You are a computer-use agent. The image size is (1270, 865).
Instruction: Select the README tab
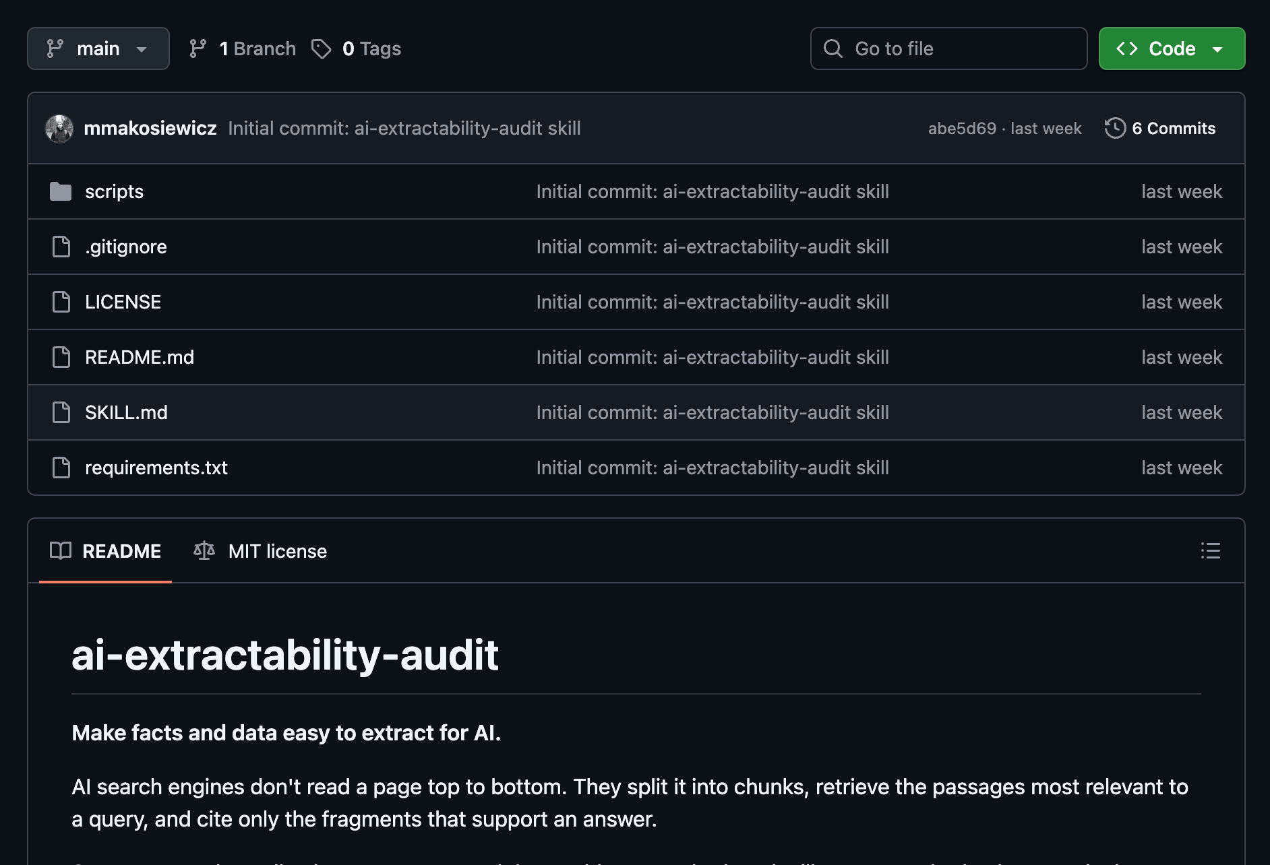(x=106, y=551)
